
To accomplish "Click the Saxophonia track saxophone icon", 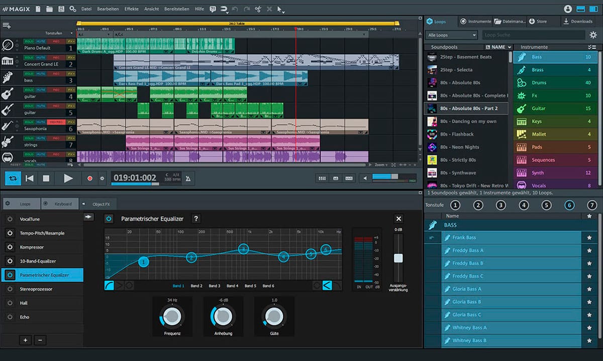I will (x=8, y=126).
